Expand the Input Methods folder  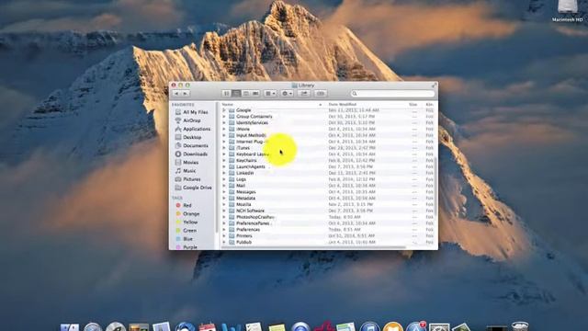224,135
